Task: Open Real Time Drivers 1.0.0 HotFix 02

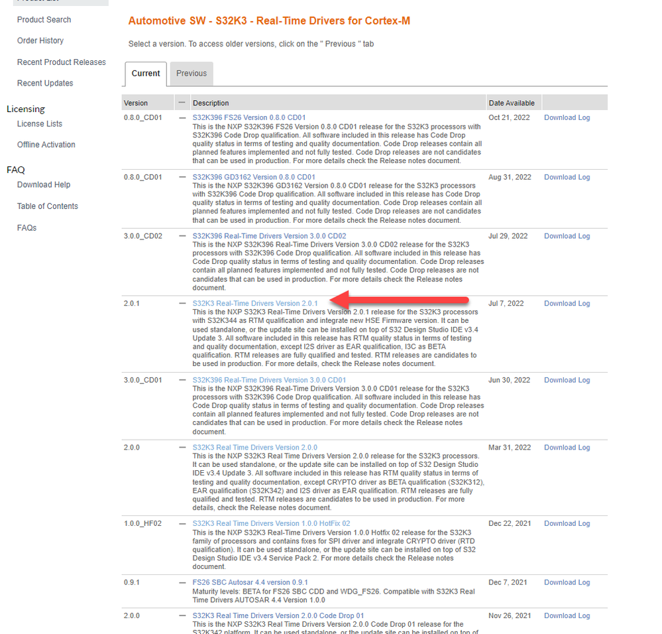Action: coord(271,523)
